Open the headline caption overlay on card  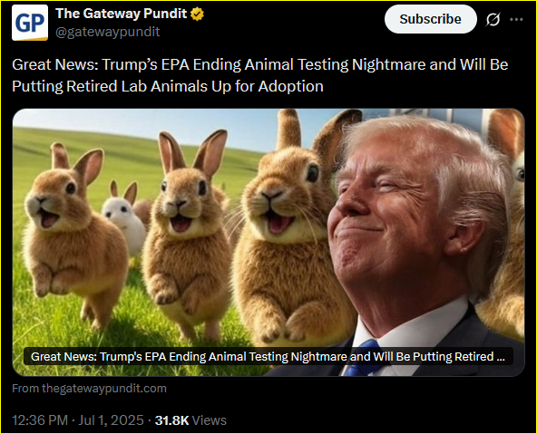click(268, 357)
